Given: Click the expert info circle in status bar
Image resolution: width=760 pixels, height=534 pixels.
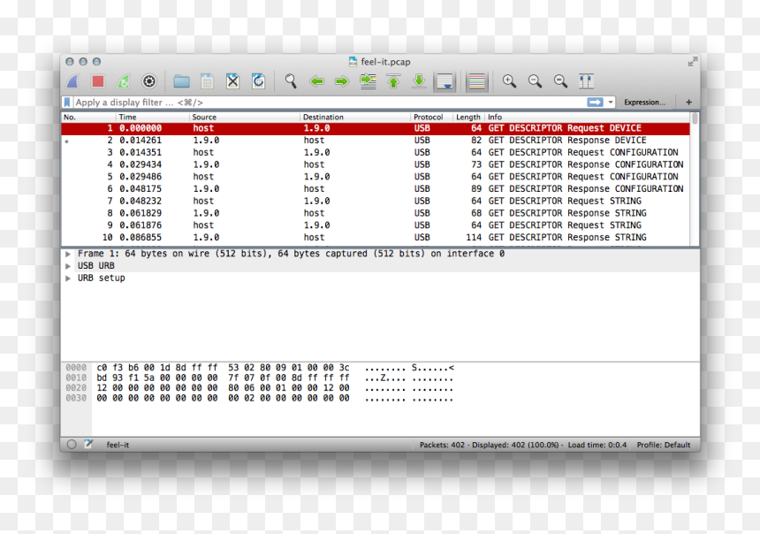Looking at the screenshot, I should [72, 445].
